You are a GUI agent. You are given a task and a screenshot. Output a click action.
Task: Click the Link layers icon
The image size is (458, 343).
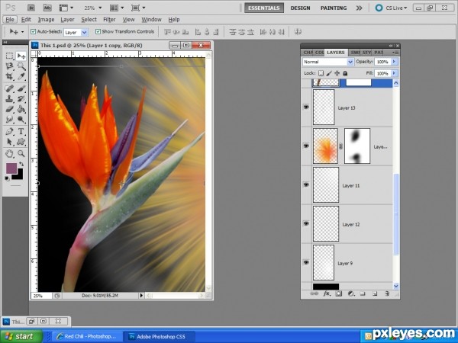tap(314, 294)
